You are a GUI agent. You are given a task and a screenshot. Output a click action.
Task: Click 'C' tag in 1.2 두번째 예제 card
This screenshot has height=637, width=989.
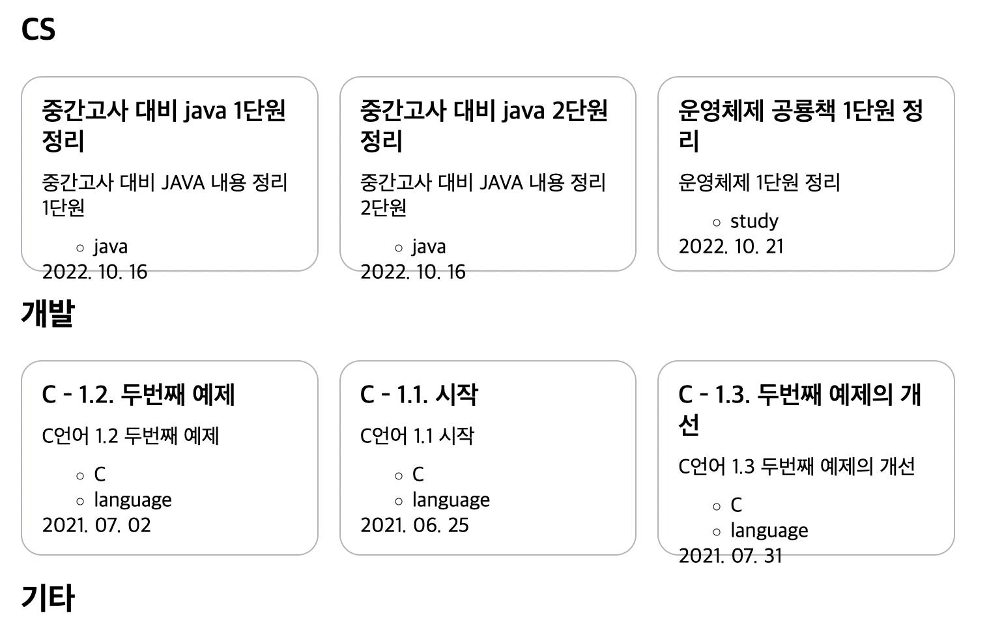click(x=100, y=475)
